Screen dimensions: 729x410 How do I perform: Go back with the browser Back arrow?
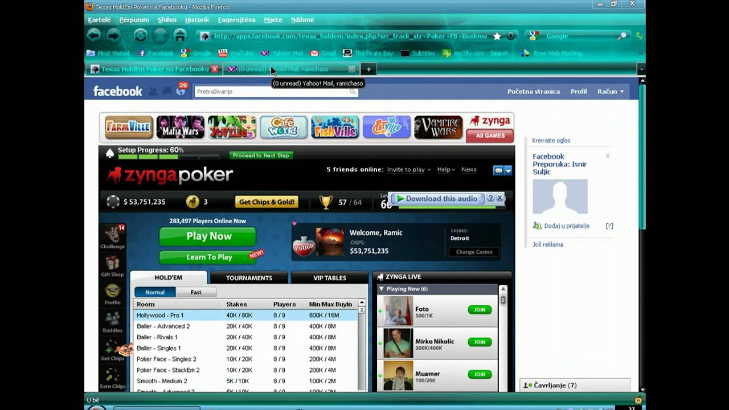pyautogui.click(x=94, y=36)
